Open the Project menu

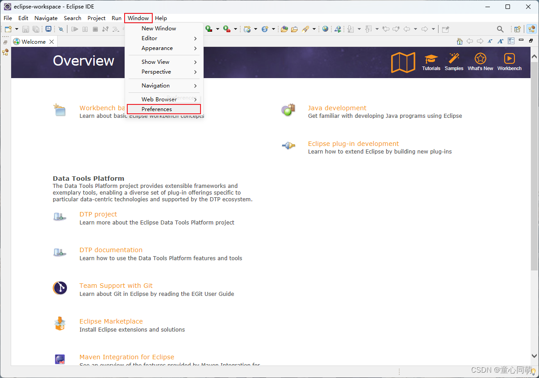(96, 18)
